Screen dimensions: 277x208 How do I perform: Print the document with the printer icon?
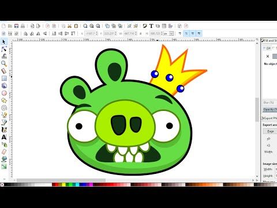23,26
